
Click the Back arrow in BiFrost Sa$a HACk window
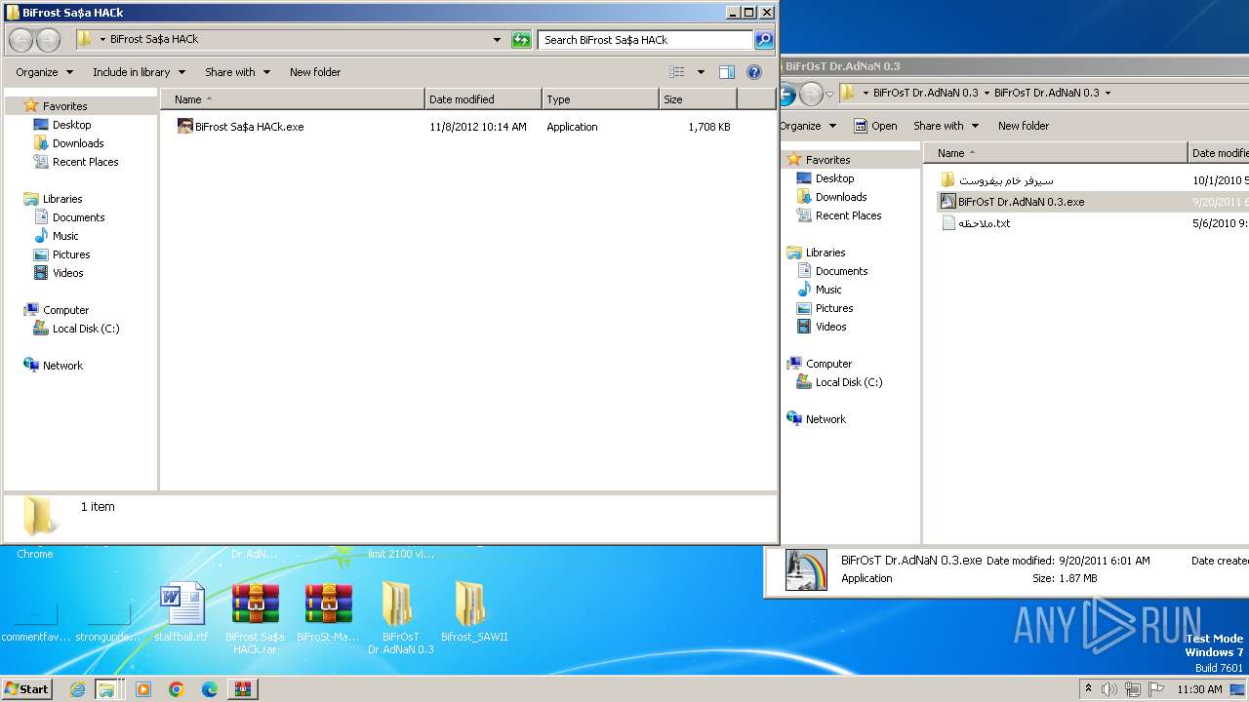tap(20, 40)
